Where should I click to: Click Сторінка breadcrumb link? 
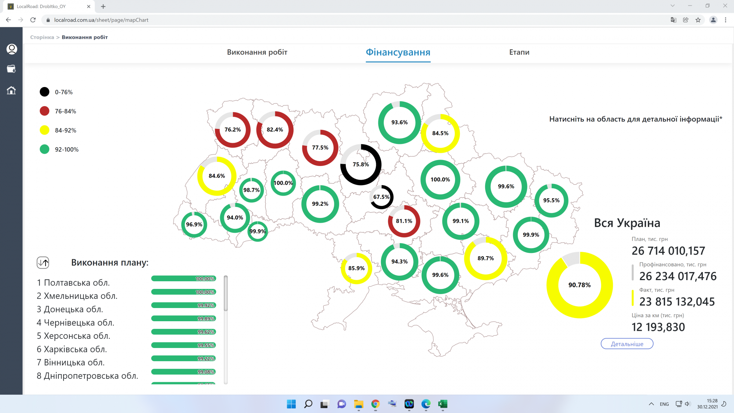[x=42, y=37]
